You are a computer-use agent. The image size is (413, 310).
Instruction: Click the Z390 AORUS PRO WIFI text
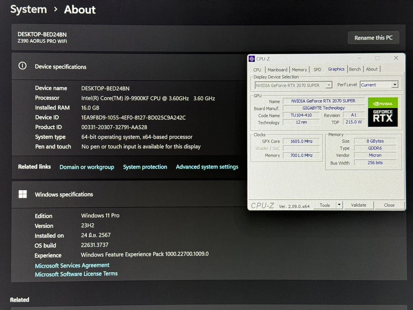pos(42,41)
